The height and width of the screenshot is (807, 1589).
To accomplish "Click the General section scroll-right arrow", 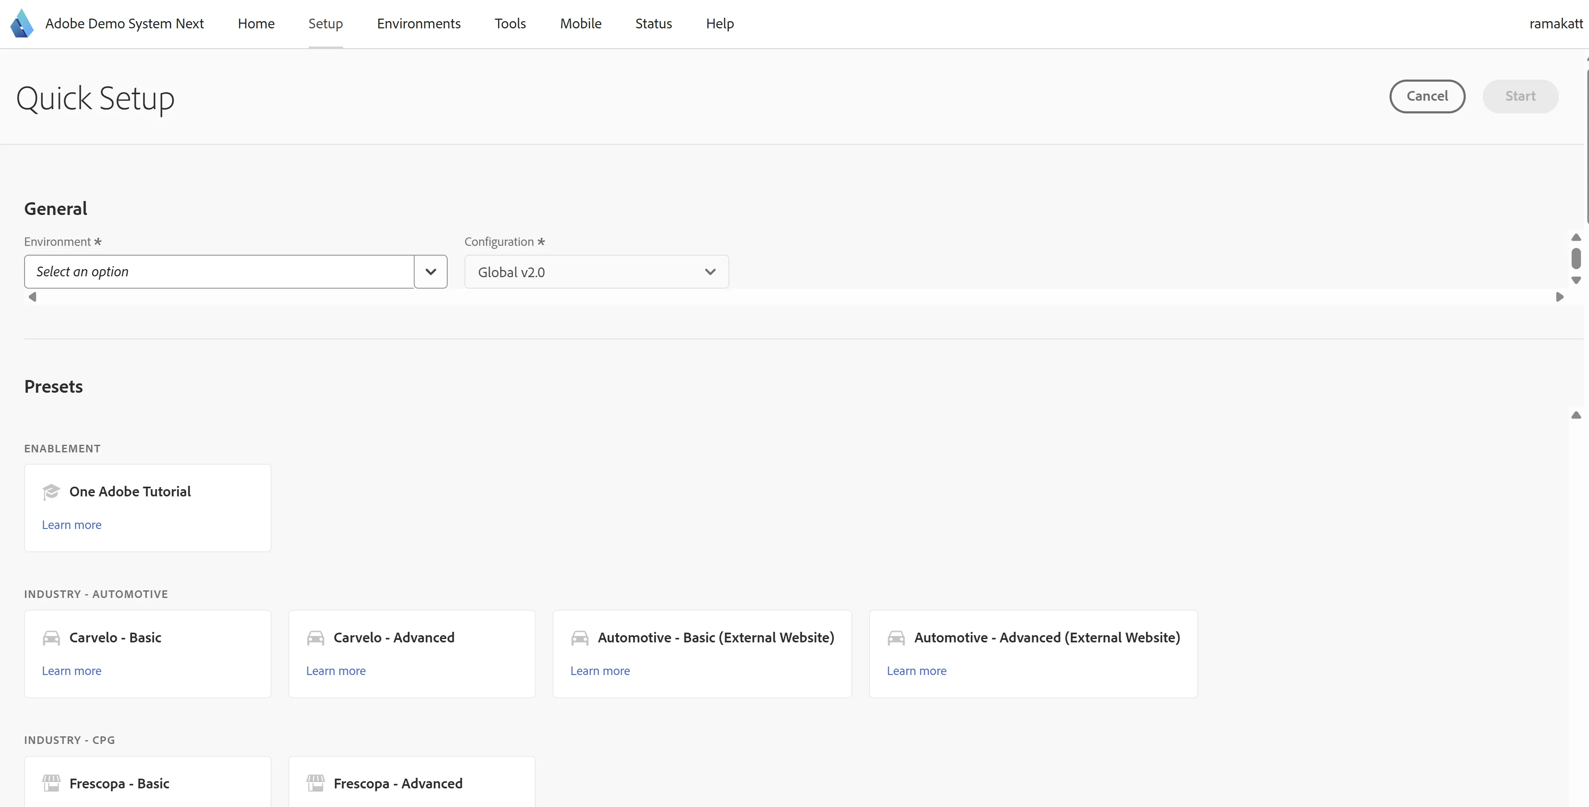I will pyautogui.click(x=1559, y=297).
